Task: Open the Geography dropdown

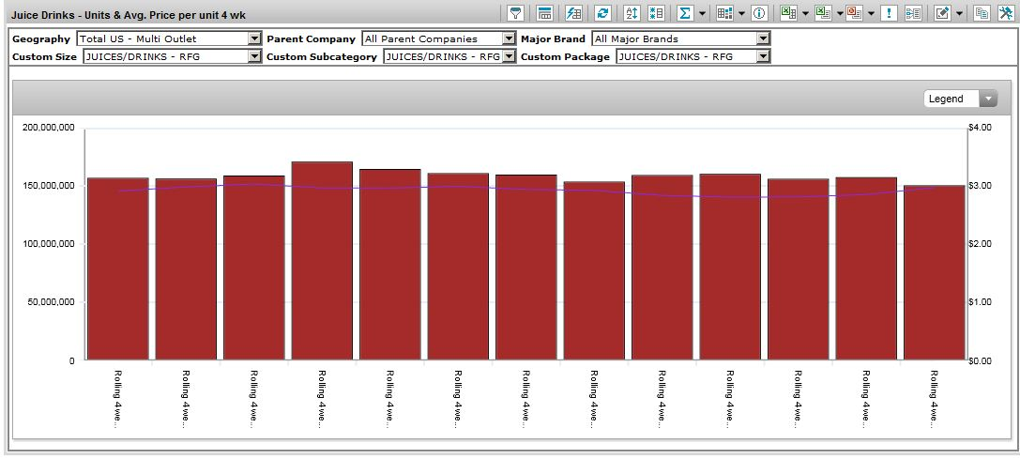Action: pos(254,39)
